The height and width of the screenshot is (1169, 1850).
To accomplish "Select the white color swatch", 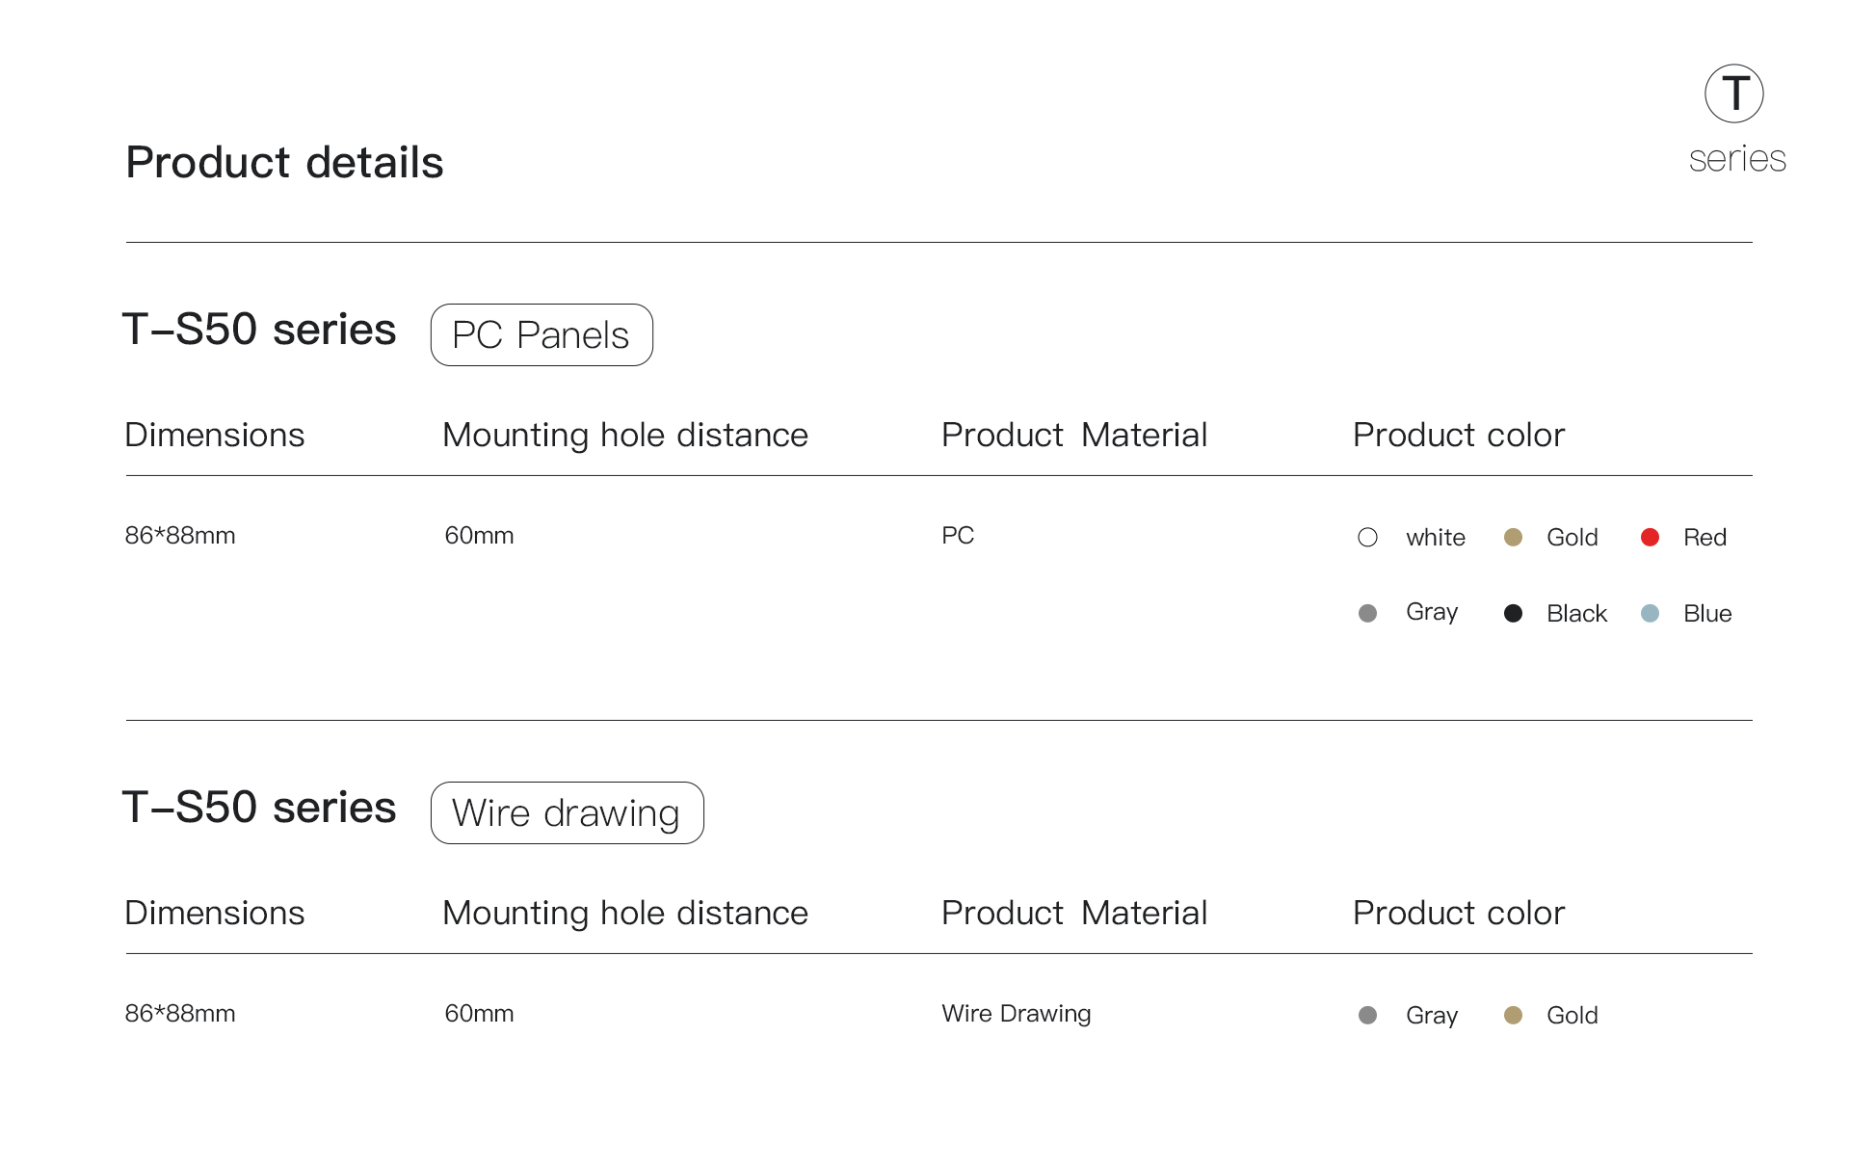I will [1367, 538].
